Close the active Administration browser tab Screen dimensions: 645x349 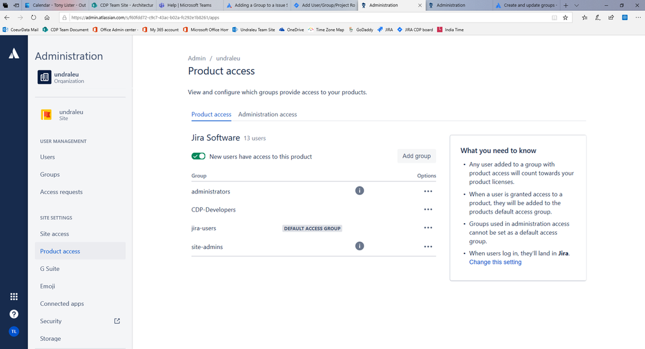click(x=420, y=5)
